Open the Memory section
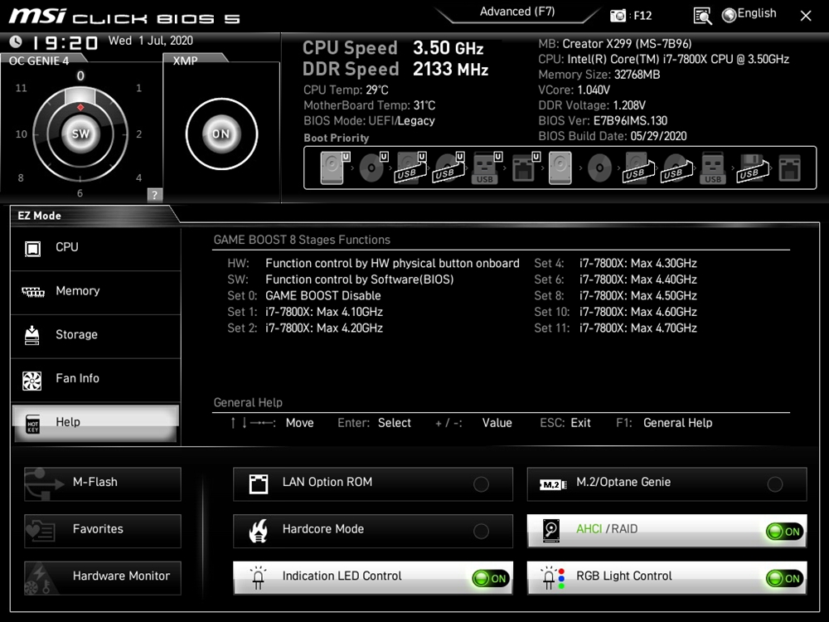The width and height of the screenshot is (829, 622). coord(95,292)
